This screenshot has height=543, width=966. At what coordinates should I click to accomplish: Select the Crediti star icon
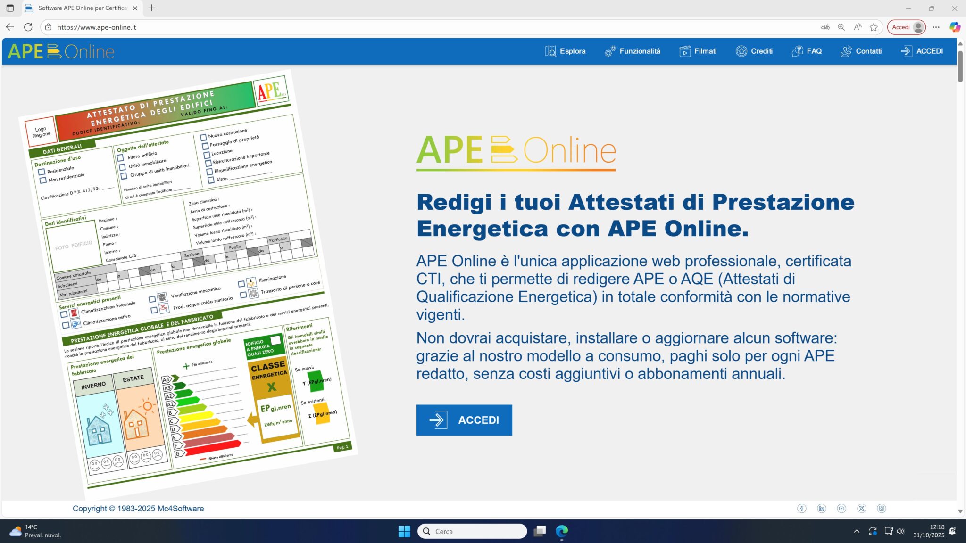tap(741, 51)
